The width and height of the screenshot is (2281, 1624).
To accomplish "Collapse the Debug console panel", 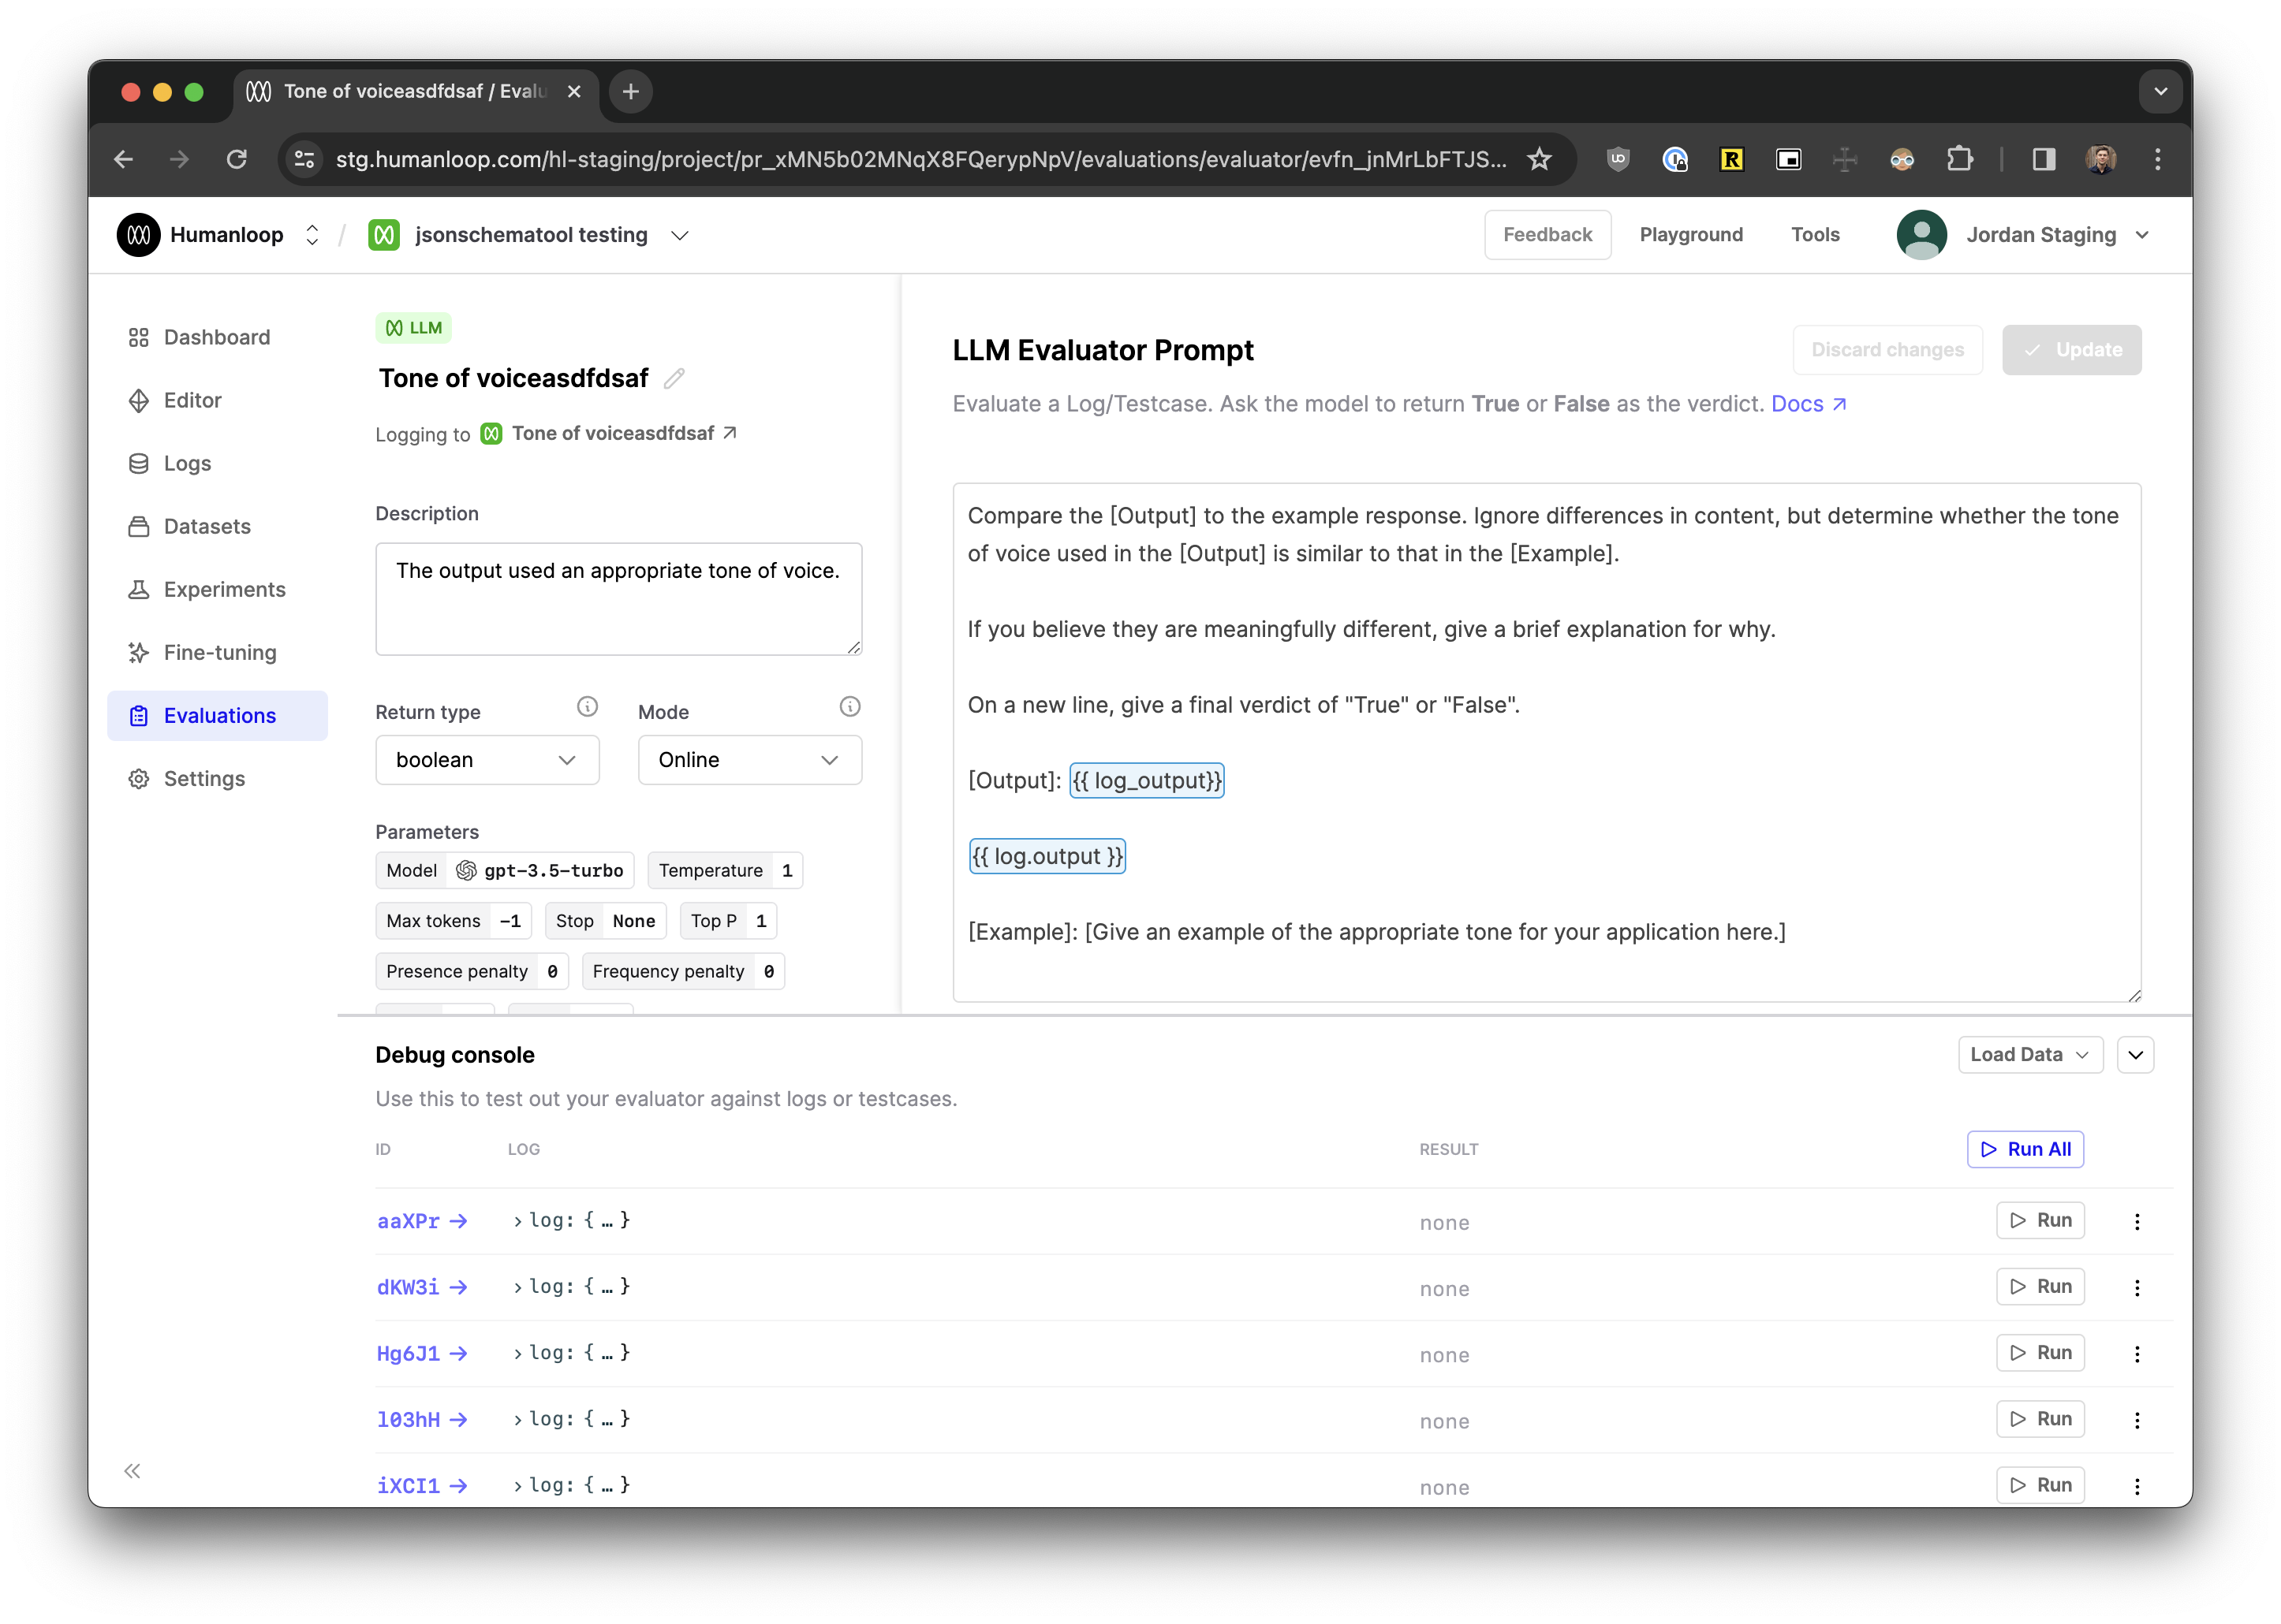I will (2135, 1054).
